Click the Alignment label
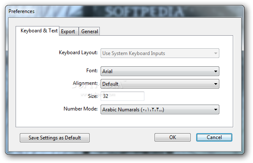 pos(85,84)
